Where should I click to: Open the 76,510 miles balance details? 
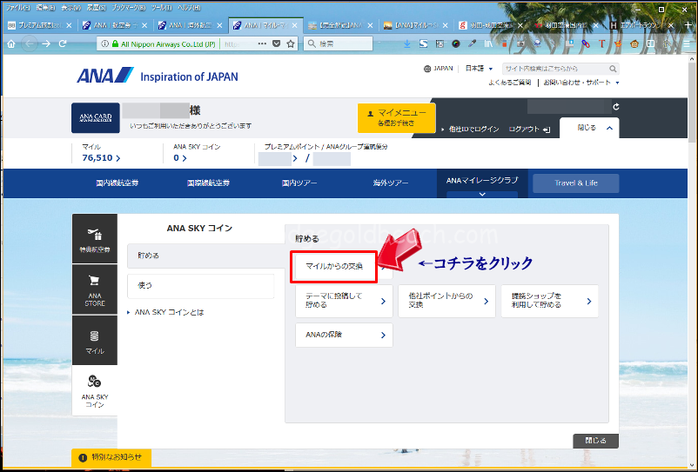coord(101,158)
